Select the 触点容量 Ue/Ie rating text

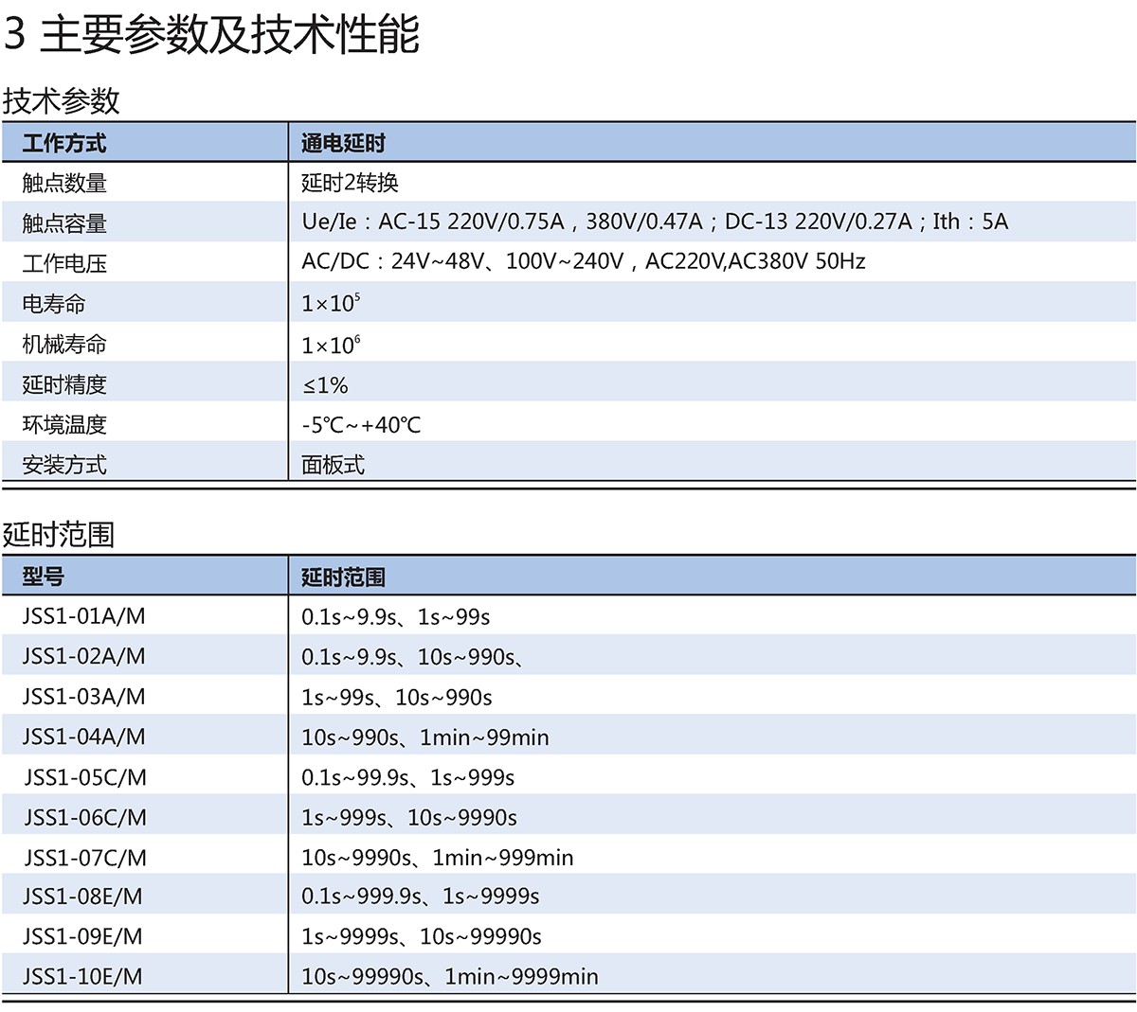click(x=654, y=222)
